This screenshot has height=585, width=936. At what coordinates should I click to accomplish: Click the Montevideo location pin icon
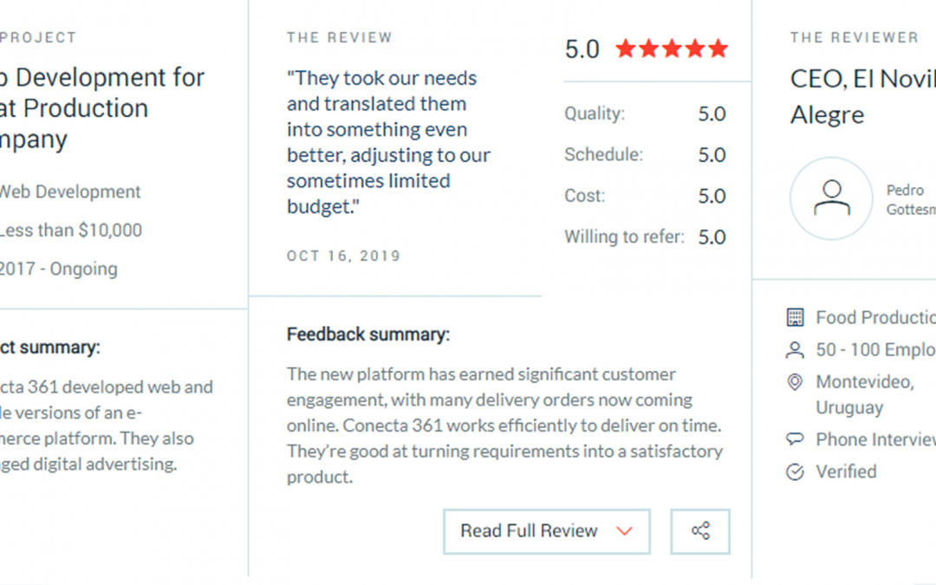click(795, 382)
